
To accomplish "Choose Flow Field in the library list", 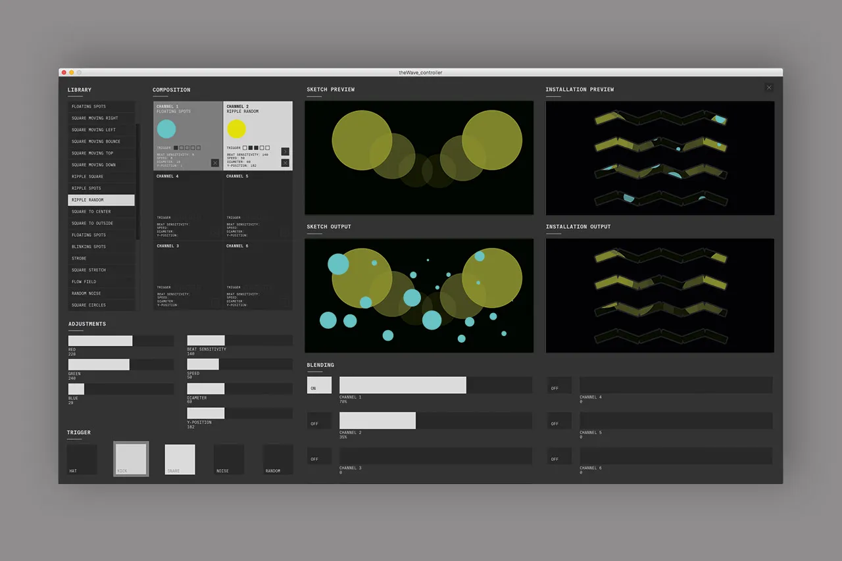I will coord(101,281).
